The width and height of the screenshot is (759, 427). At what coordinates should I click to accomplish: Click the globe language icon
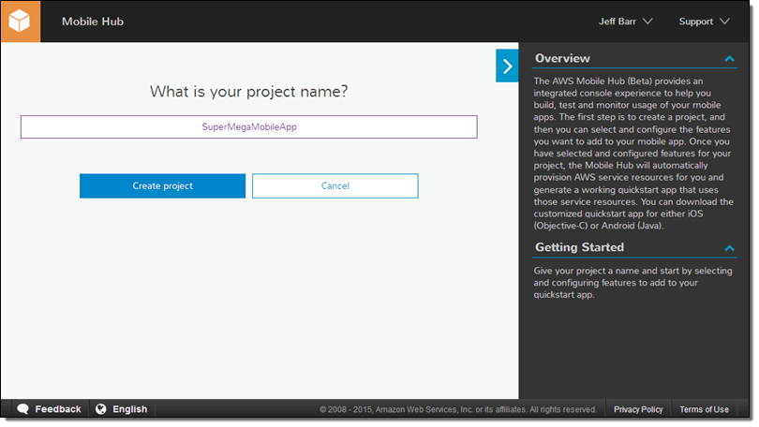[101, 409]
